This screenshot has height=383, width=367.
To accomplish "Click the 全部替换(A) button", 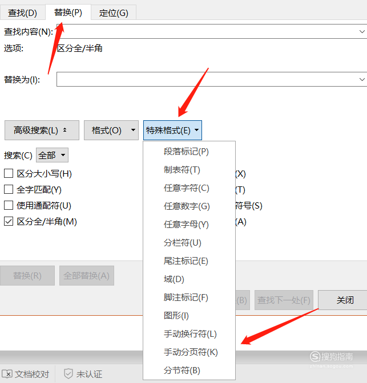I will pos(87,275).
